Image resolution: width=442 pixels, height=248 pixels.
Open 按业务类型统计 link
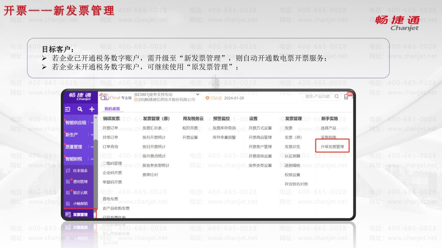pyautogui.click(x=156, y=165)
